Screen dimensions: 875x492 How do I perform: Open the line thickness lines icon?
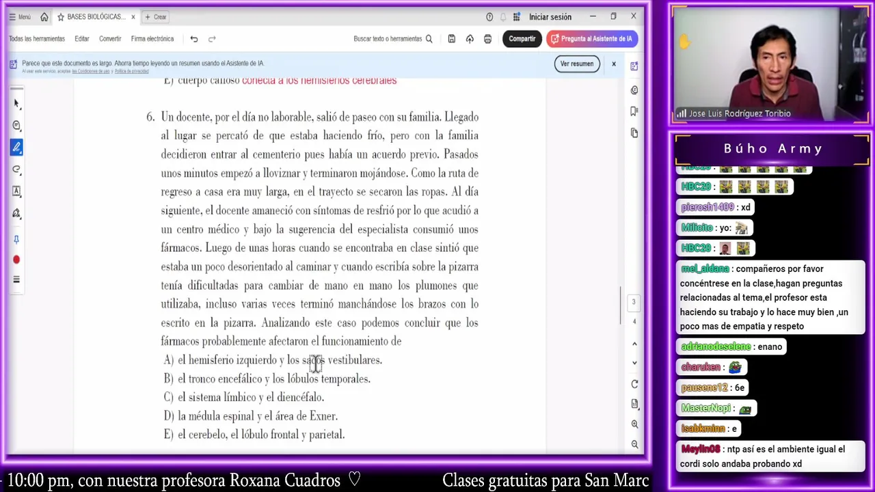pos(16,279)
